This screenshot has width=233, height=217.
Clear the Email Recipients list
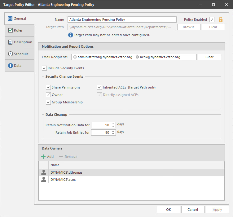click(x=209, y=57)
